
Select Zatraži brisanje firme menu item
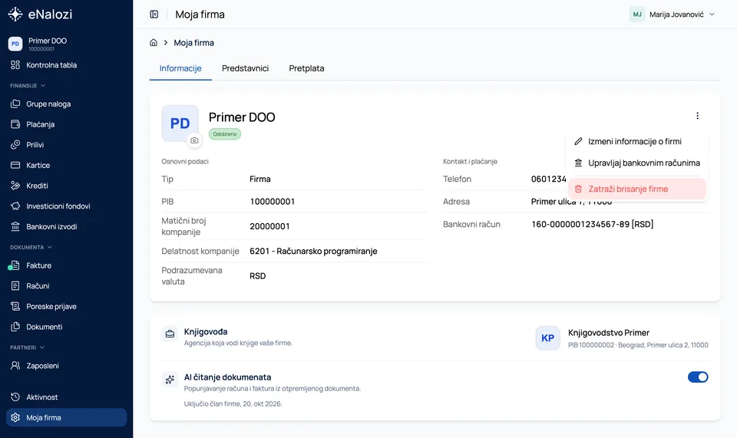637,189
